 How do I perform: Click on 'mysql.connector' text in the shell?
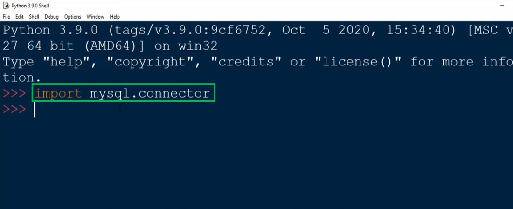(x=149, y=93)
